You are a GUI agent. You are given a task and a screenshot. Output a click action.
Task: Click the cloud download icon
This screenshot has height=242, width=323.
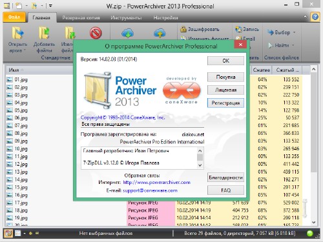pyautogui.click(x=127, y=34)
